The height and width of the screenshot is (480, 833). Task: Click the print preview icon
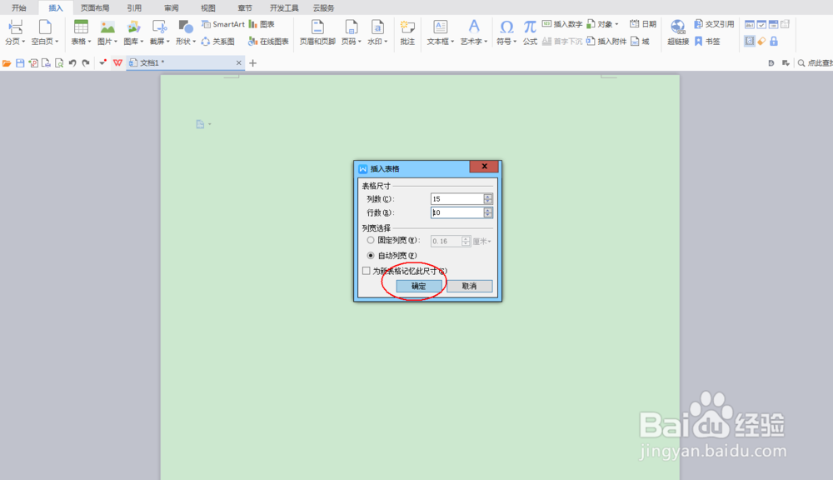click(59, 63)
